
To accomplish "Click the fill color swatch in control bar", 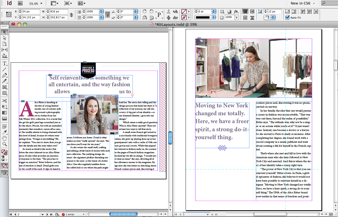I will (x=184, y=12).
